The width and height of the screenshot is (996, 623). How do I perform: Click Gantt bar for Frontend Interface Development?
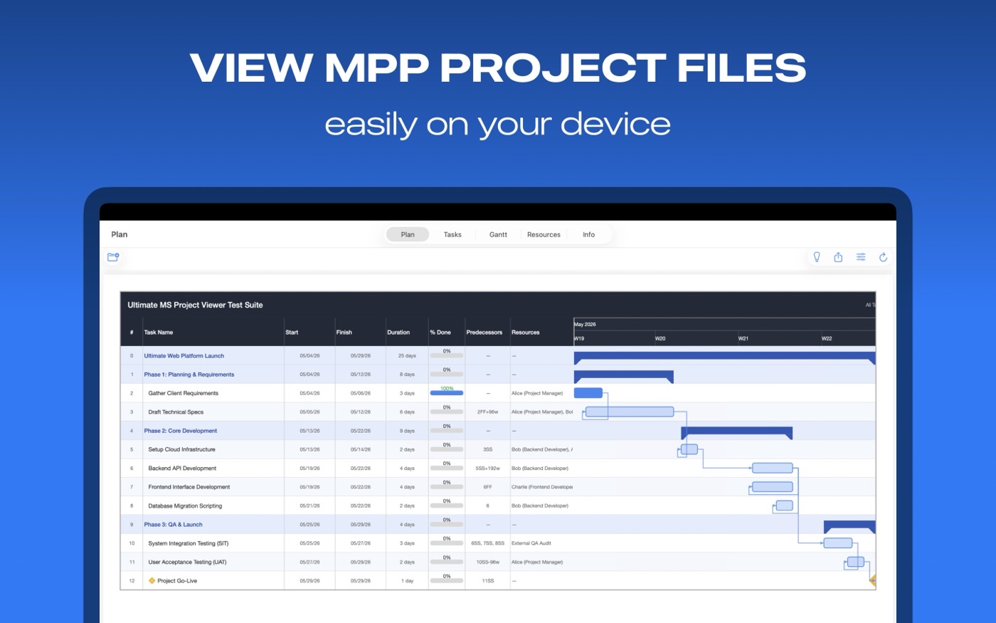point(773,487)
